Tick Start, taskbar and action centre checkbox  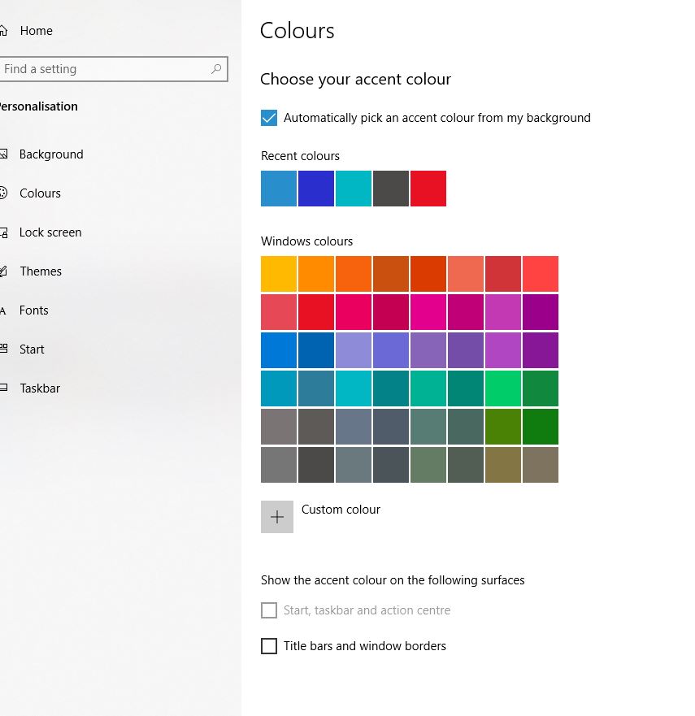tap(269, 610)
